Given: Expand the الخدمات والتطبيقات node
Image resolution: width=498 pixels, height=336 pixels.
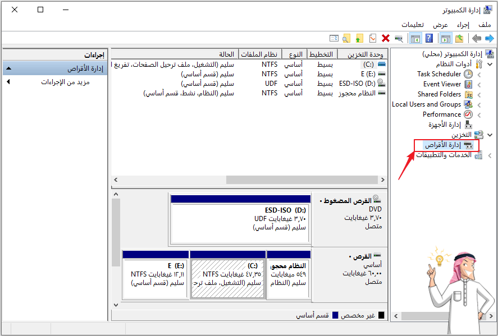Looking at the screenshot, I should click(x=490, y=156).
